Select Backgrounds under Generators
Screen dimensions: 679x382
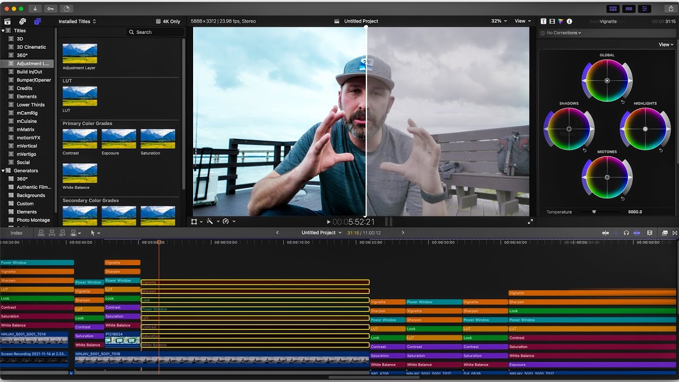31,196
